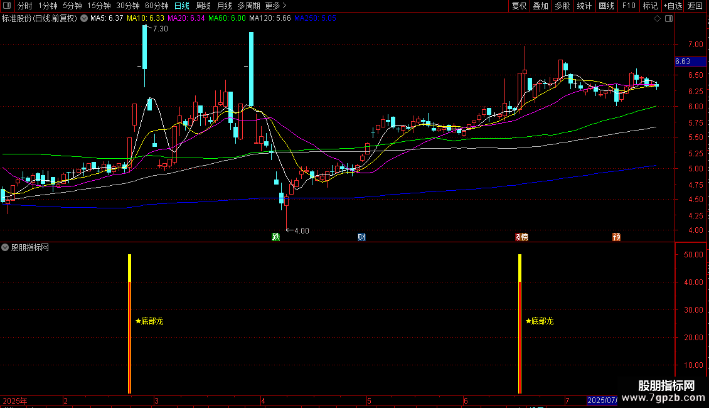Screen dimensions: 709x408
Task: Switch to the 60分钟 period tab
Action: click(157, 6)
